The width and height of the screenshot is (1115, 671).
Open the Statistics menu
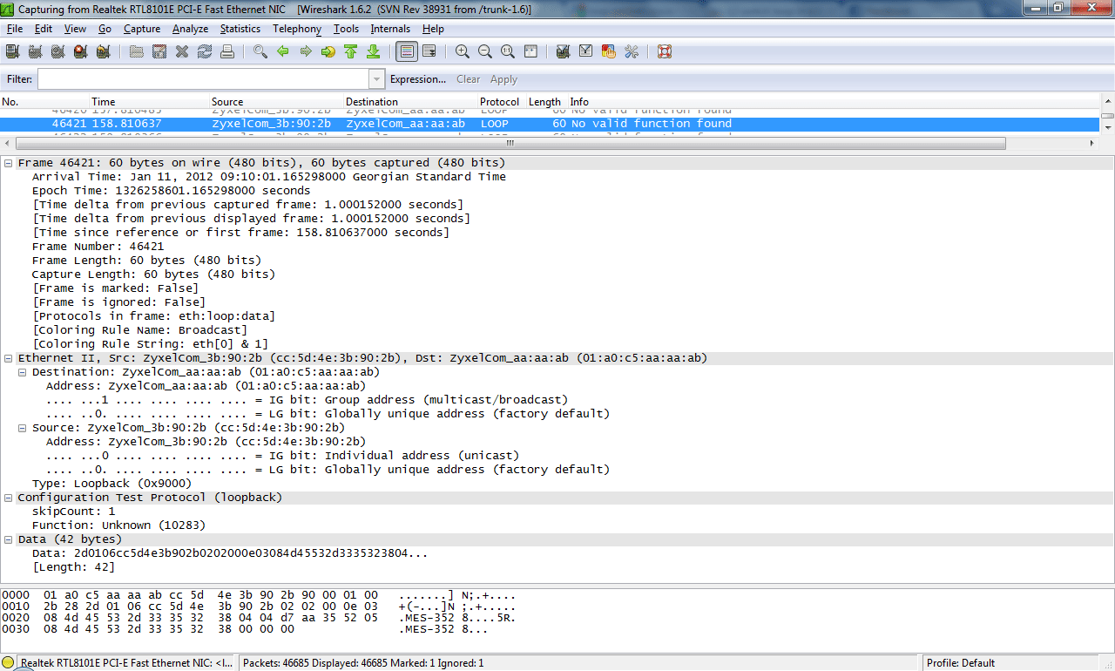tap(240, 29)
